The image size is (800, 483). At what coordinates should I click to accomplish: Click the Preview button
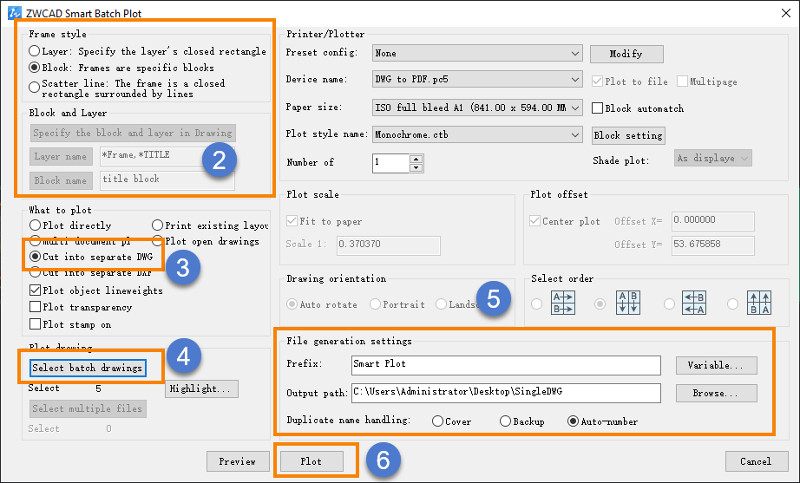click(x=238, y=461)
